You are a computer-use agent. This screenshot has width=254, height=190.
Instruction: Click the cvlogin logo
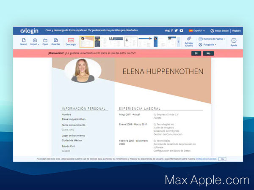(x=29, y=31)
